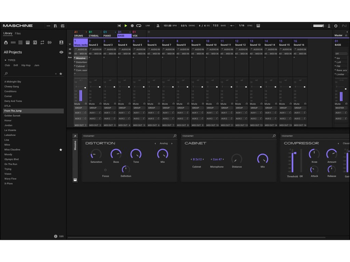
Task: Click the search icon of Distortion preset
Action: pyautogui.click(x=175, y=136)
